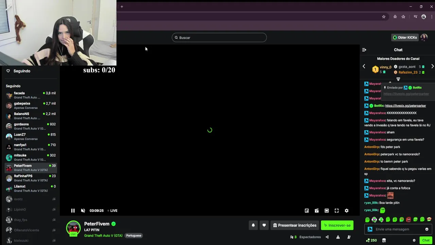Click the Buscar search field
This screenshot has width=435, height=245.
[x=219, y=37]
